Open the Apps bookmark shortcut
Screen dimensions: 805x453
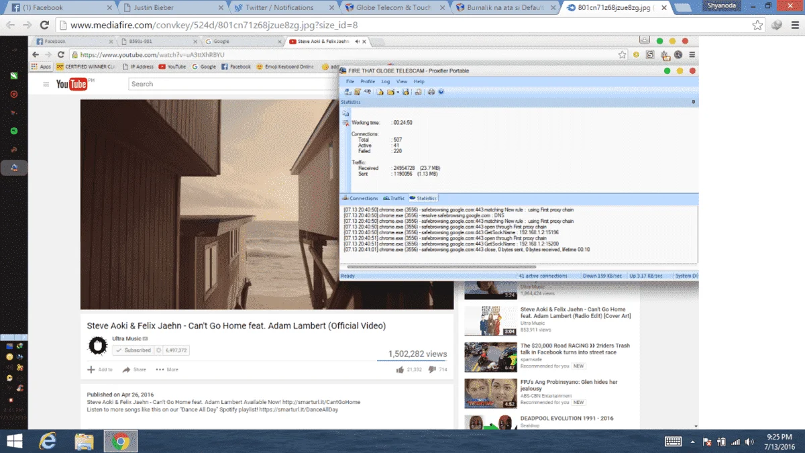[x=41, y=66]
